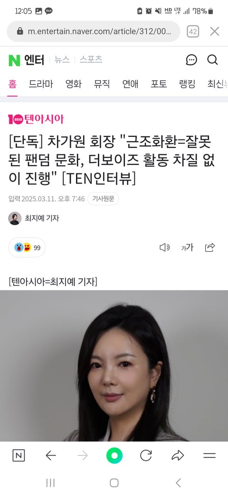Image resolution: width=228 pixels, height=496 pixels.
Task: Tap the URL address bar
Action: click(94, 31)
